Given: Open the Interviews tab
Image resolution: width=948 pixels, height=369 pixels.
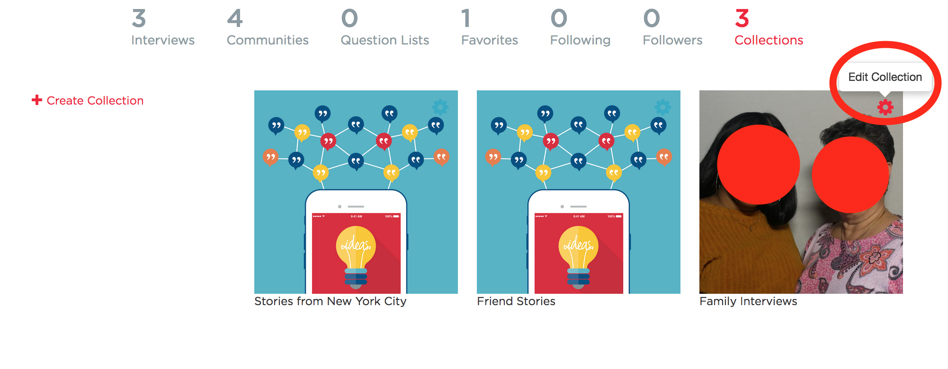Looking at the screenshot, I should (x=163, y=27).
